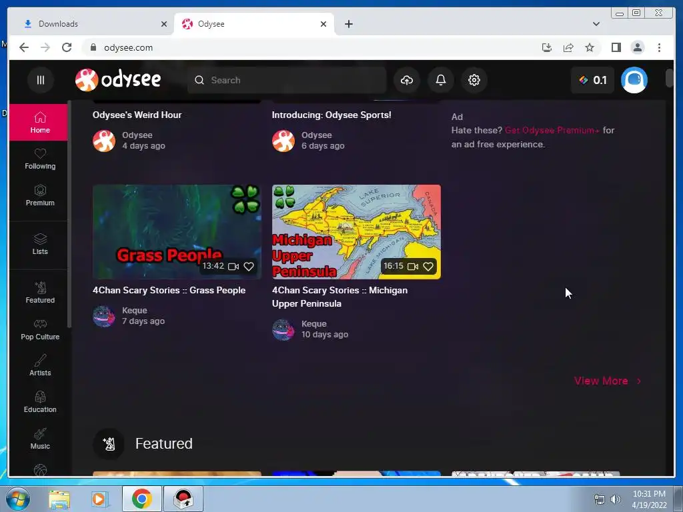Click Odysee avatar beside '6 days ago'
Viewport: 683px width, 512px height.
click(283, 141)
